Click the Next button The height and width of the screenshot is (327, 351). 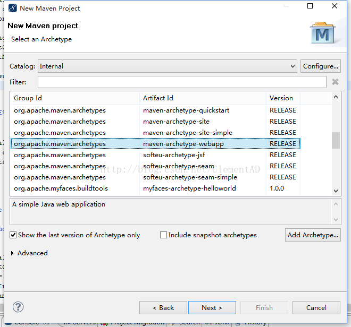[x=212, y=307]
